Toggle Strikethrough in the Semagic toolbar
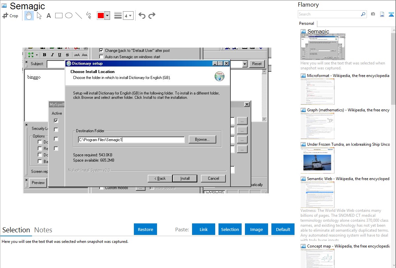The height and width of the screenshot is (268, 396). click(x=67, y=55)
